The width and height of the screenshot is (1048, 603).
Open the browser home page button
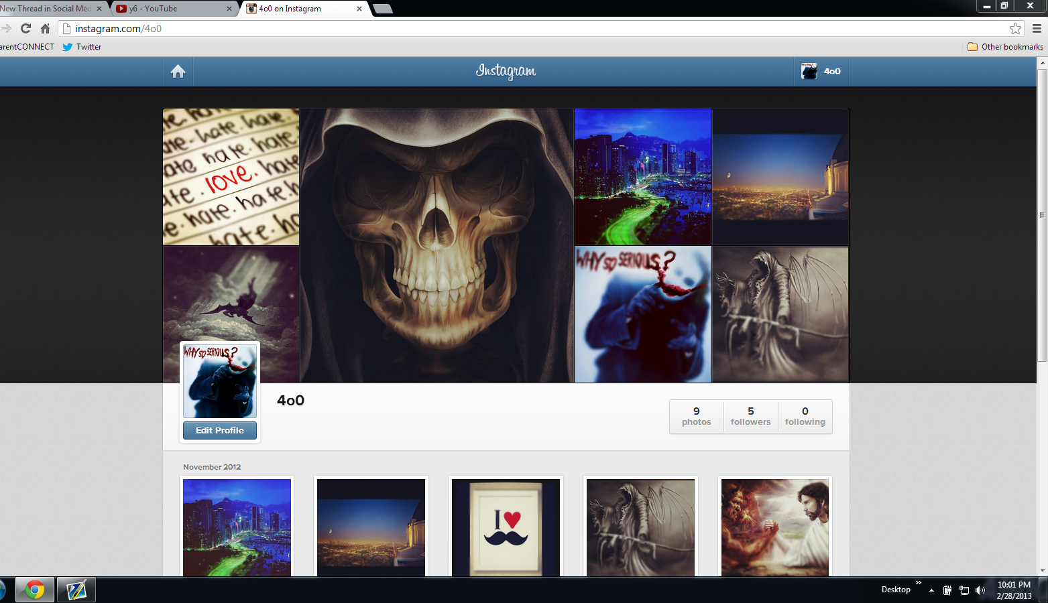(x=46, y=28)
